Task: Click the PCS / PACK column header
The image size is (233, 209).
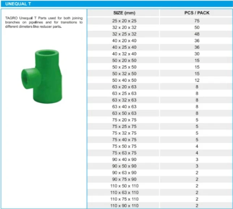Action: point(197,13)
